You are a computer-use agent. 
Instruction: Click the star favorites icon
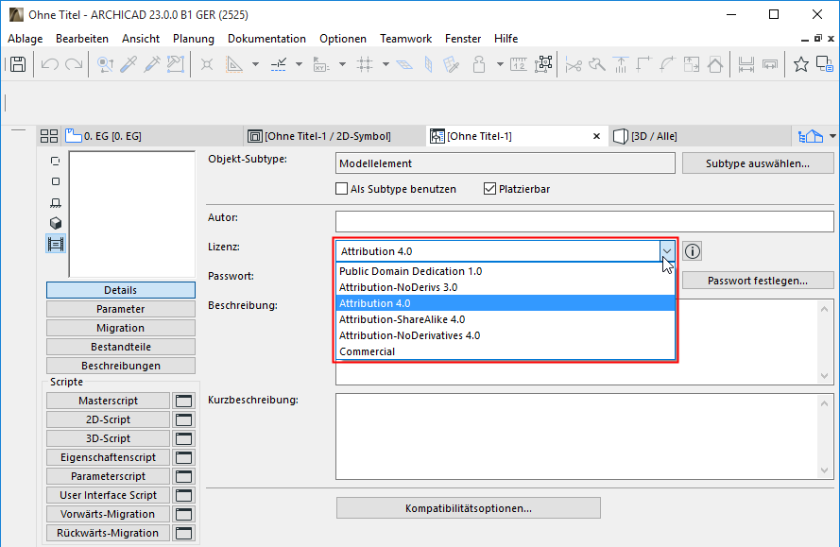(x=801, y=64)
